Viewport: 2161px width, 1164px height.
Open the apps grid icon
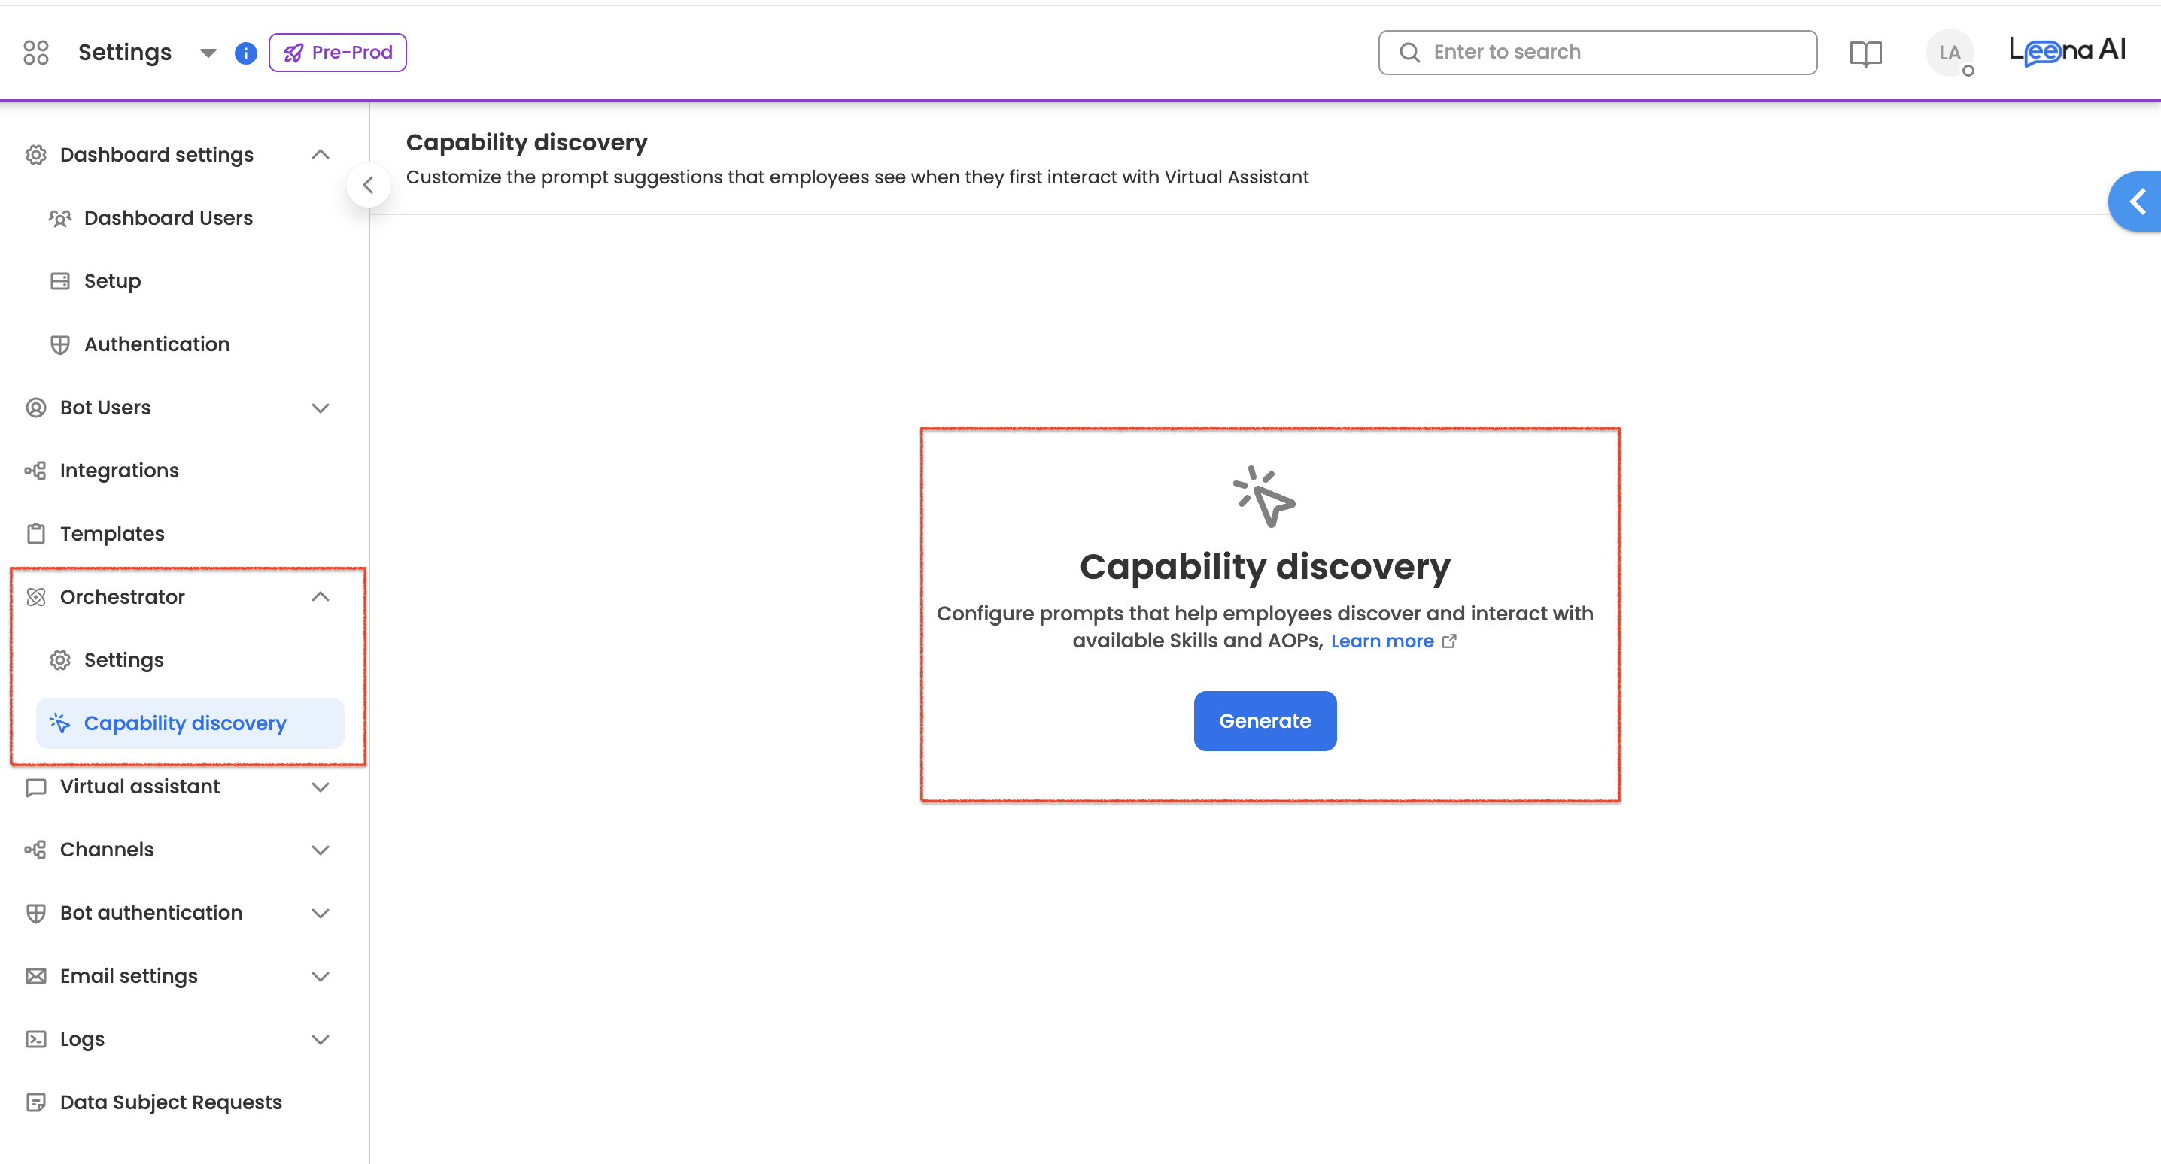[36, 53]
